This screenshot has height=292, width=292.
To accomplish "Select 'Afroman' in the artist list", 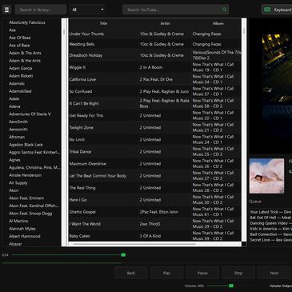I will [x=17, y=137].
